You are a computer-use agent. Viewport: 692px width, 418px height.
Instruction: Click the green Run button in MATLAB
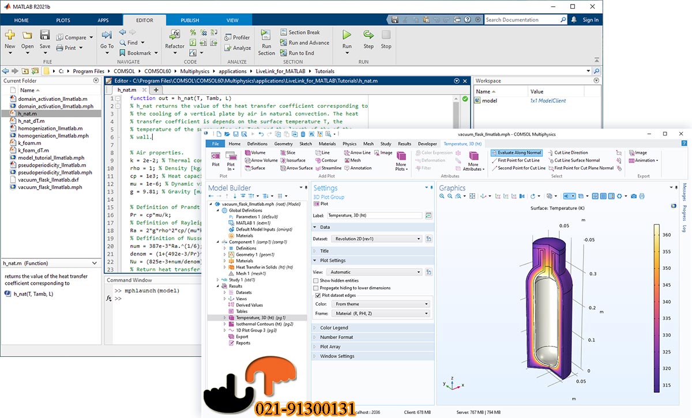click(347, 36)
